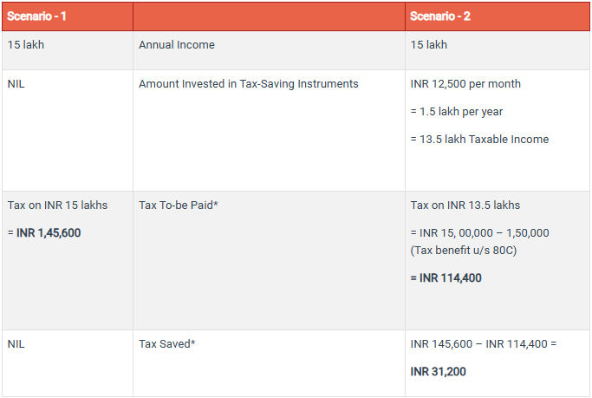Click 15 lakh under Scenario - 2
Screen dimensions: 592x398
pyautogui.click(x=429, y=44)
